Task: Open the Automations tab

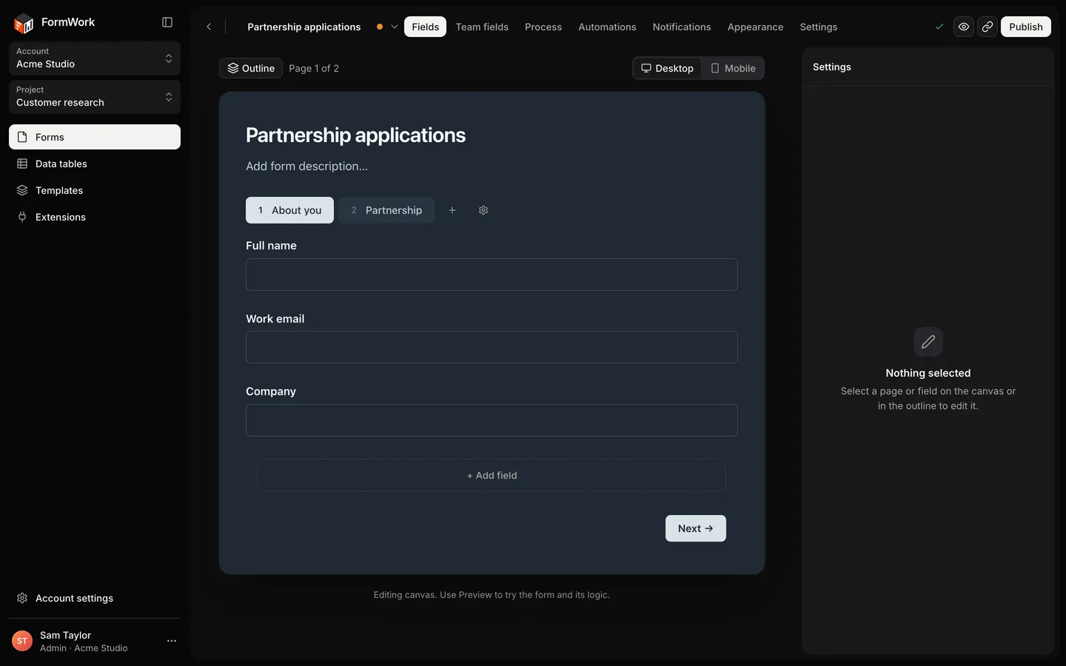Action: [x=607, y=27]
